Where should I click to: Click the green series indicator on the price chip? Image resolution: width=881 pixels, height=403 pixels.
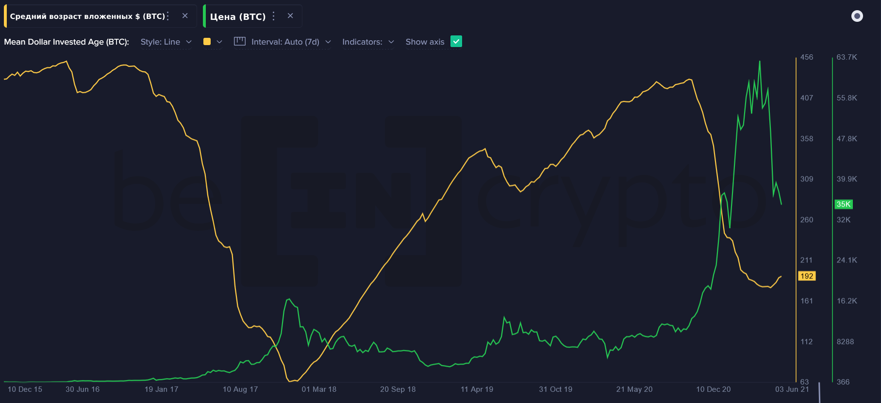point(204,16)
